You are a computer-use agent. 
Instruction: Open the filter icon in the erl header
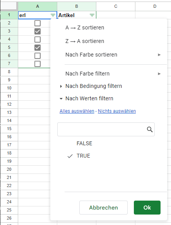[53, 15]
